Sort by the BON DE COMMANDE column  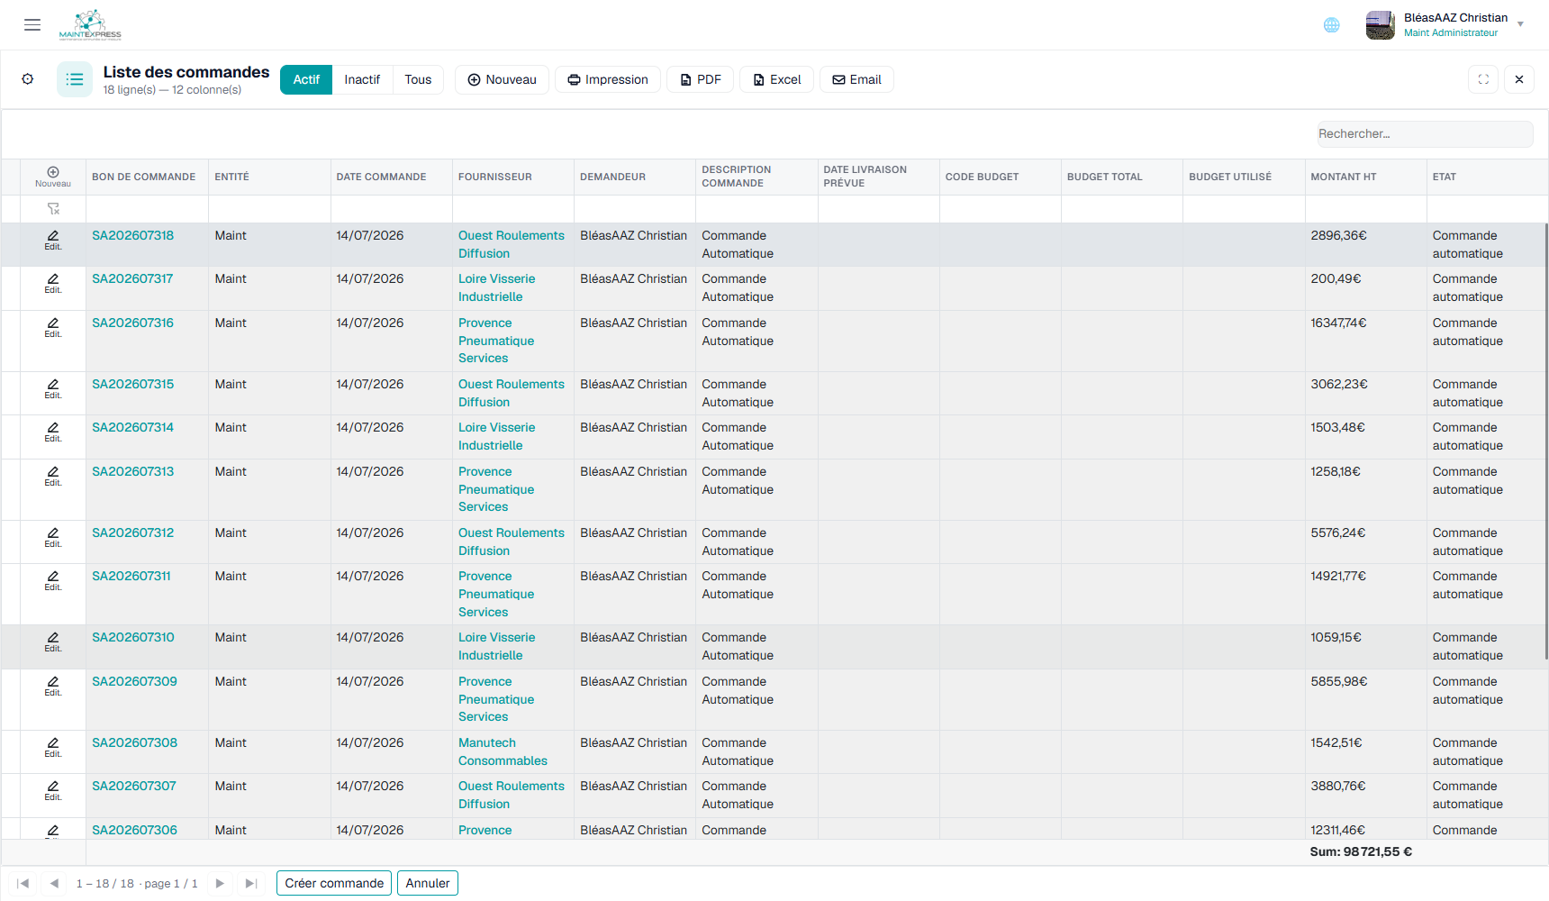tap(144, 177)
